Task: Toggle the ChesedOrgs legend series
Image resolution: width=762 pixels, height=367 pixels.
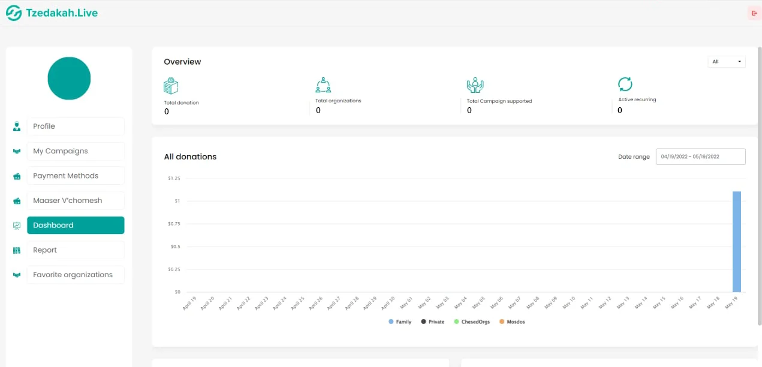Action: click(472, 322)
